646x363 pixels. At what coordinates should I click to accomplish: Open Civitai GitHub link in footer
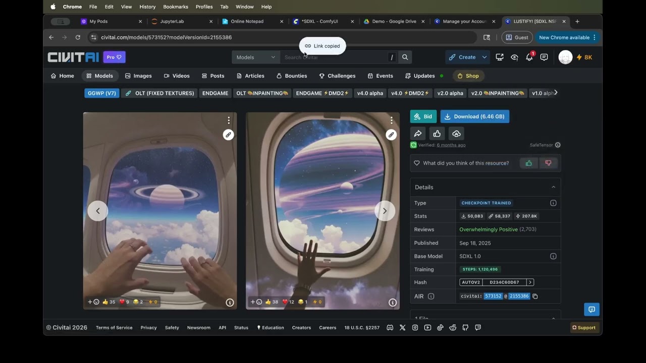465,328
